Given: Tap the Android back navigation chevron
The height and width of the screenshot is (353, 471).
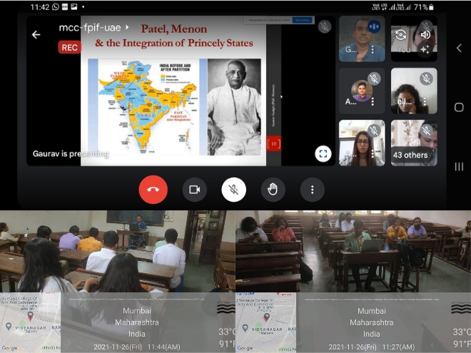Looking at the screenshot, I should (x=459, y=48).
